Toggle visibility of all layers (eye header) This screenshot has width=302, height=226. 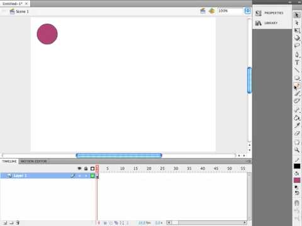(79, 168)
